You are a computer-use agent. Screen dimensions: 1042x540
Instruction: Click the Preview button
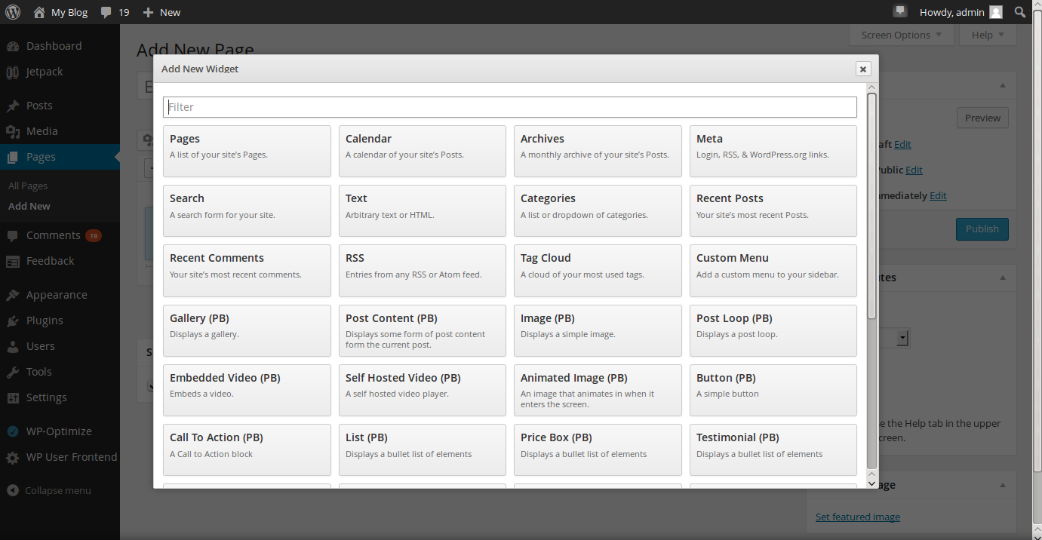(982, 118)
